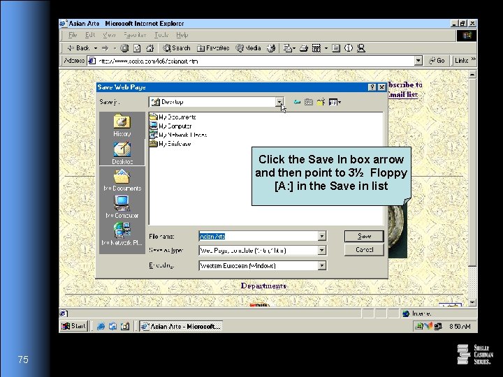Open the File name dropdown arrow
503x377 pixels.
coord(322,236)
